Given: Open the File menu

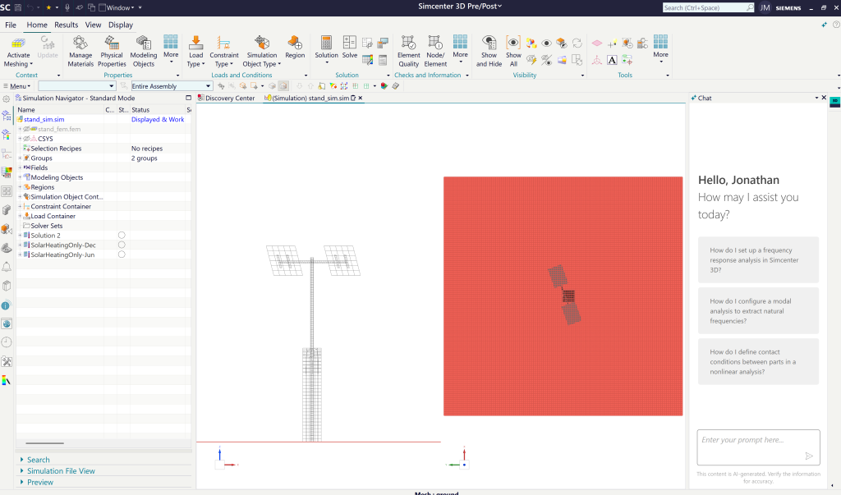Looking at the screenshot, I should [x=11, y=25].
